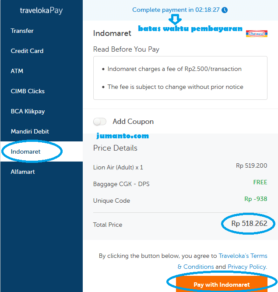The width and height of the screenshot is (278, 292).
Task: Click the Rp -938 unique code value
Action: coord(256,199)
